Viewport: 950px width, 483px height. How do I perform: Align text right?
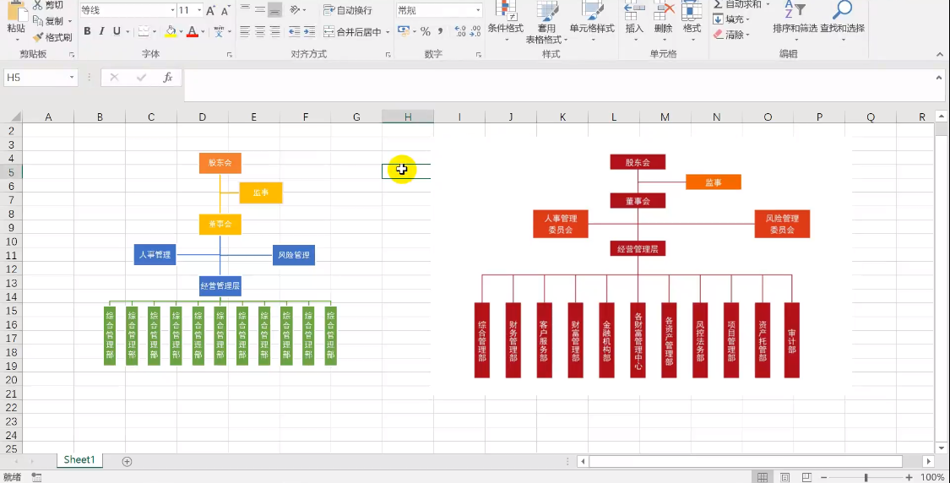tap(274, 31)
